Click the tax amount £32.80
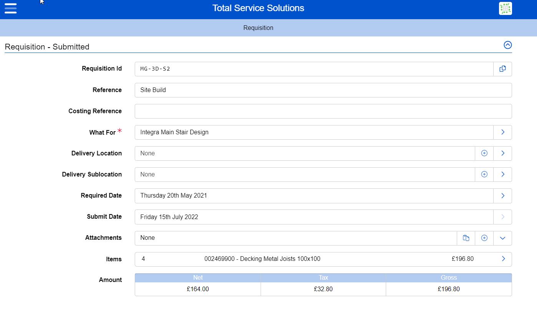 (x=323, y=289)
